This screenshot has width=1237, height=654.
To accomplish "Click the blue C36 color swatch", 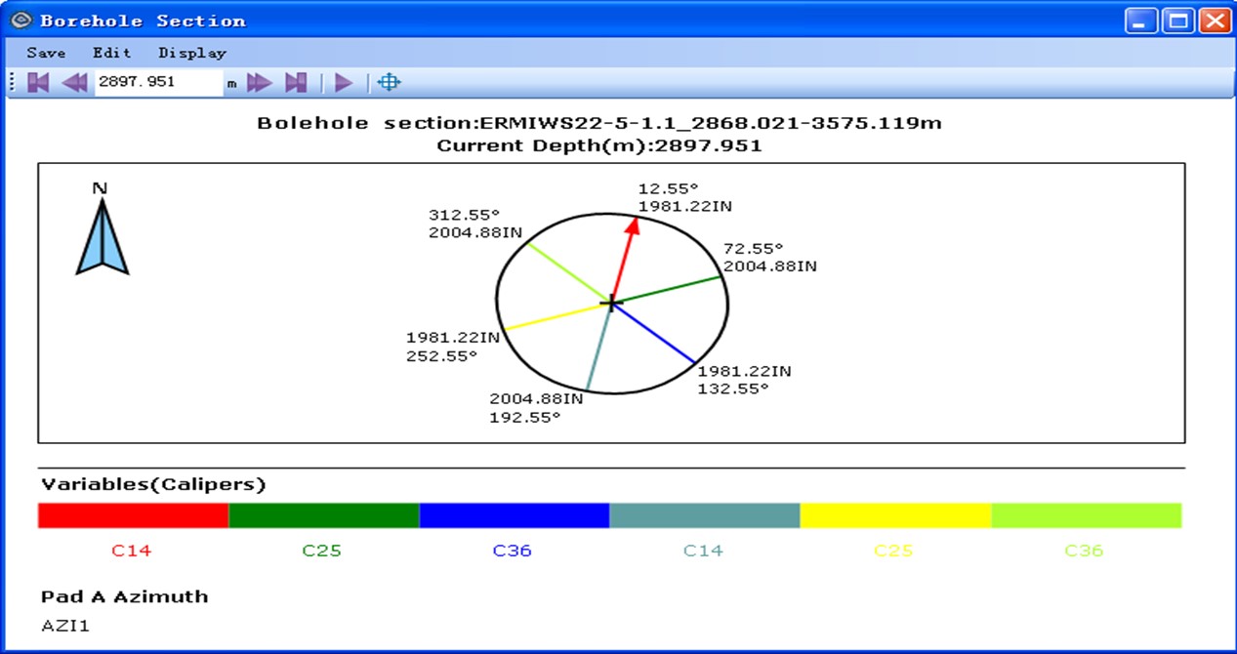I will point(515,515).
